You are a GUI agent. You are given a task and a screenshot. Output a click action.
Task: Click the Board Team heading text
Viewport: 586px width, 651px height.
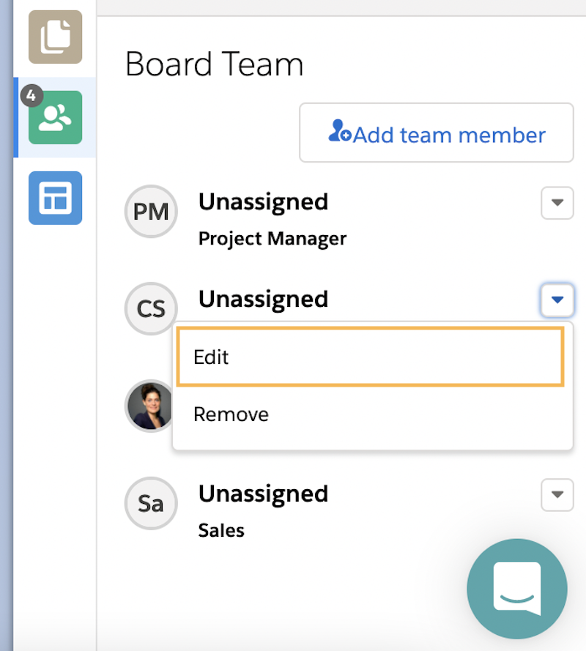coord(215,64)
